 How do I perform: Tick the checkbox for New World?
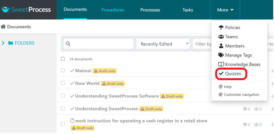point(63,83)
